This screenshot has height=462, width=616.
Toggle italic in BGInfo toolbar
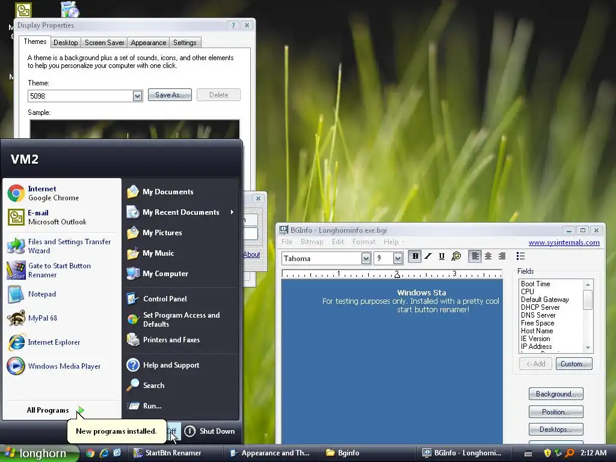point(428,256)
